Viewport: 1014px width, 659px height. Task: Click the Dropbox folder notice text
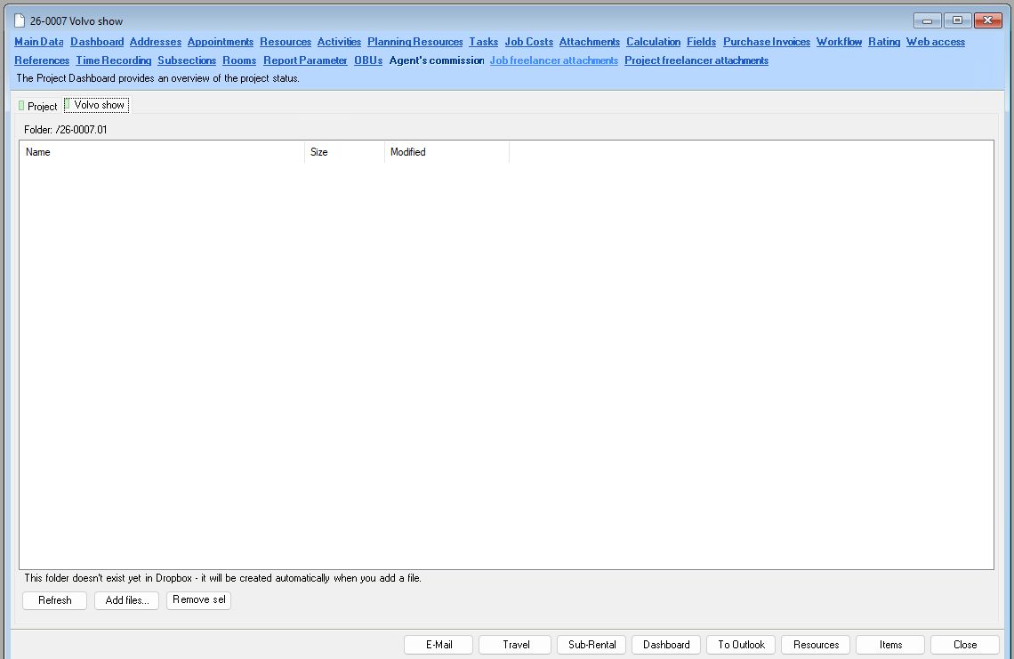(223, 578)
